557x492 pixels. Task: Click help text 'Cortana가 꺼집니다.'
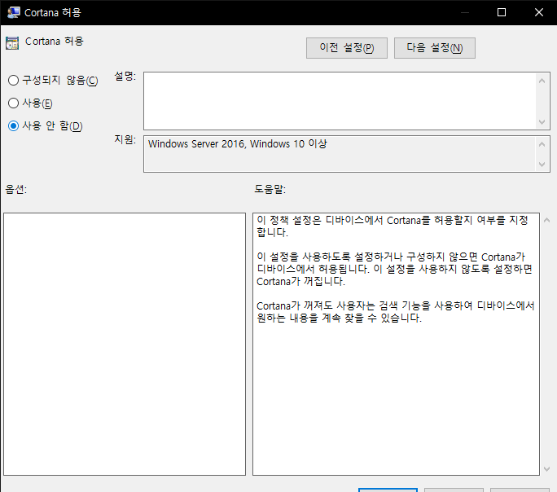tap(300, 281)
